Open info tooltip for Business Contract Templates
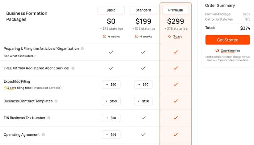 point(56,101)
